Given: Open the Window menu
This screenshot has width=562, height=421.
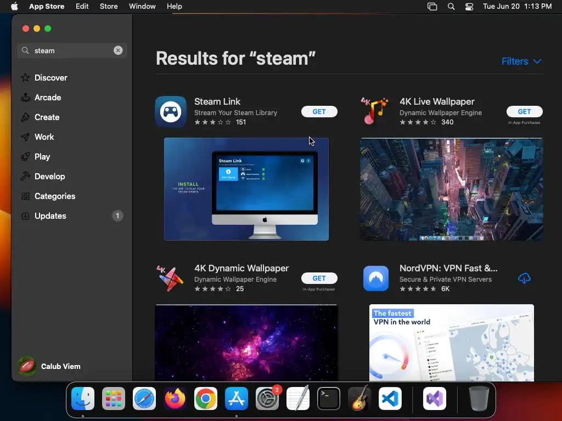Looking at the screenshot, I should (x=142, y=7).
